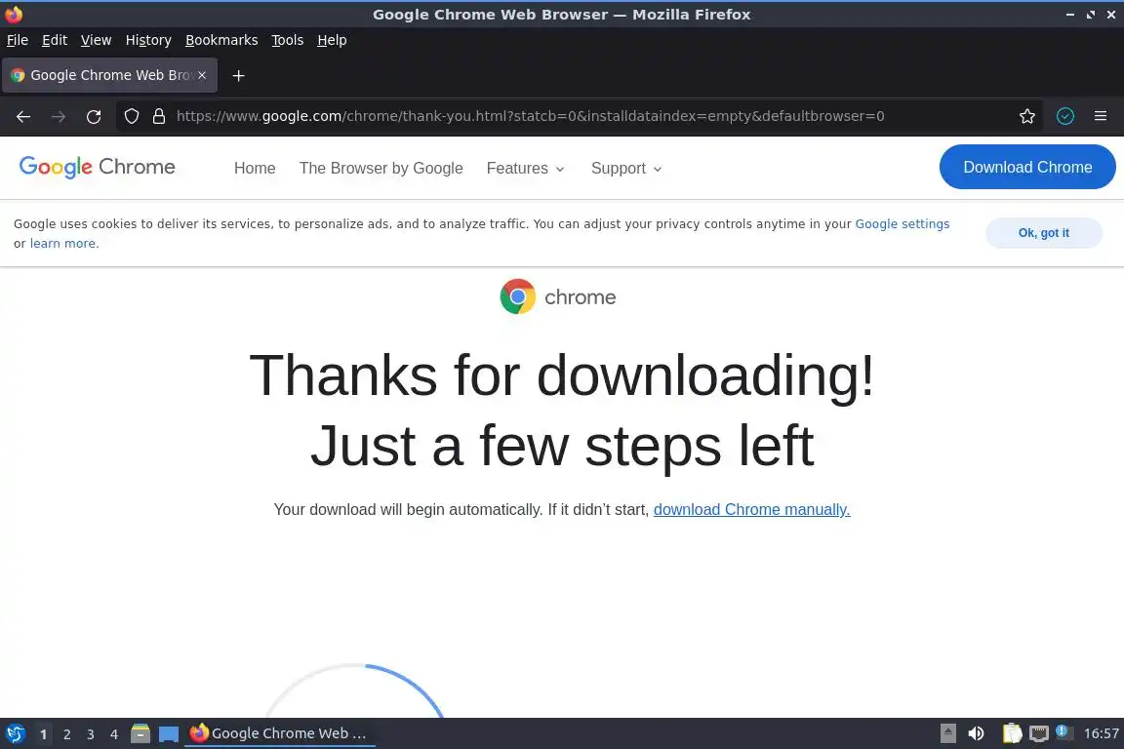
Task: Click the removable media eject tray icon
Action: (x=947, y=733)
